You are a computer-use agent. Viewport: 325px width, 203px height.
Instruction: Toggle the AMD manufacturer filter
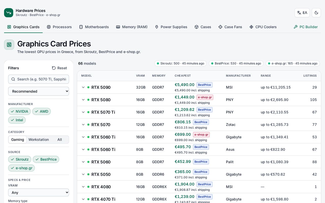[41, 111]
